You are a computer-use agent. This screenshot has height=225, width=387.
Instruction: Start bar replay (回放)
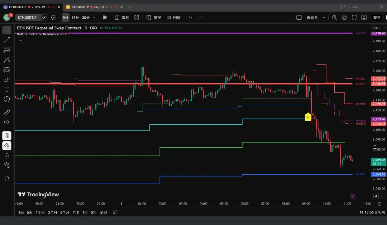[173, 18]
